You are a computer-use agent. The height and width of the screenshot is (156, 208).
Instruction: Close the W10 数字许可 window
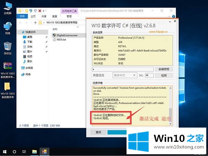[x=175, y=21]
